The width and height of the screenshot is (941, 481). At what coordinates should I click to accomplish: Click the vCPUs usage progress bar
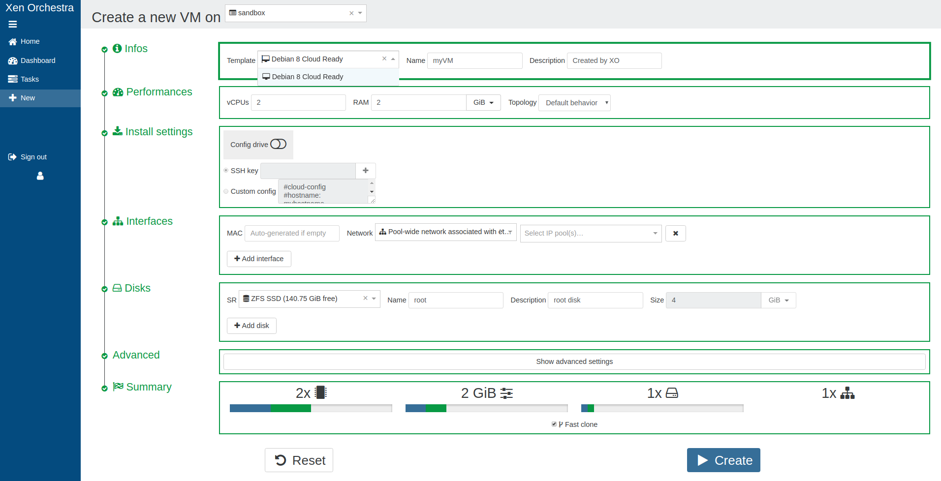click(311, 408)
